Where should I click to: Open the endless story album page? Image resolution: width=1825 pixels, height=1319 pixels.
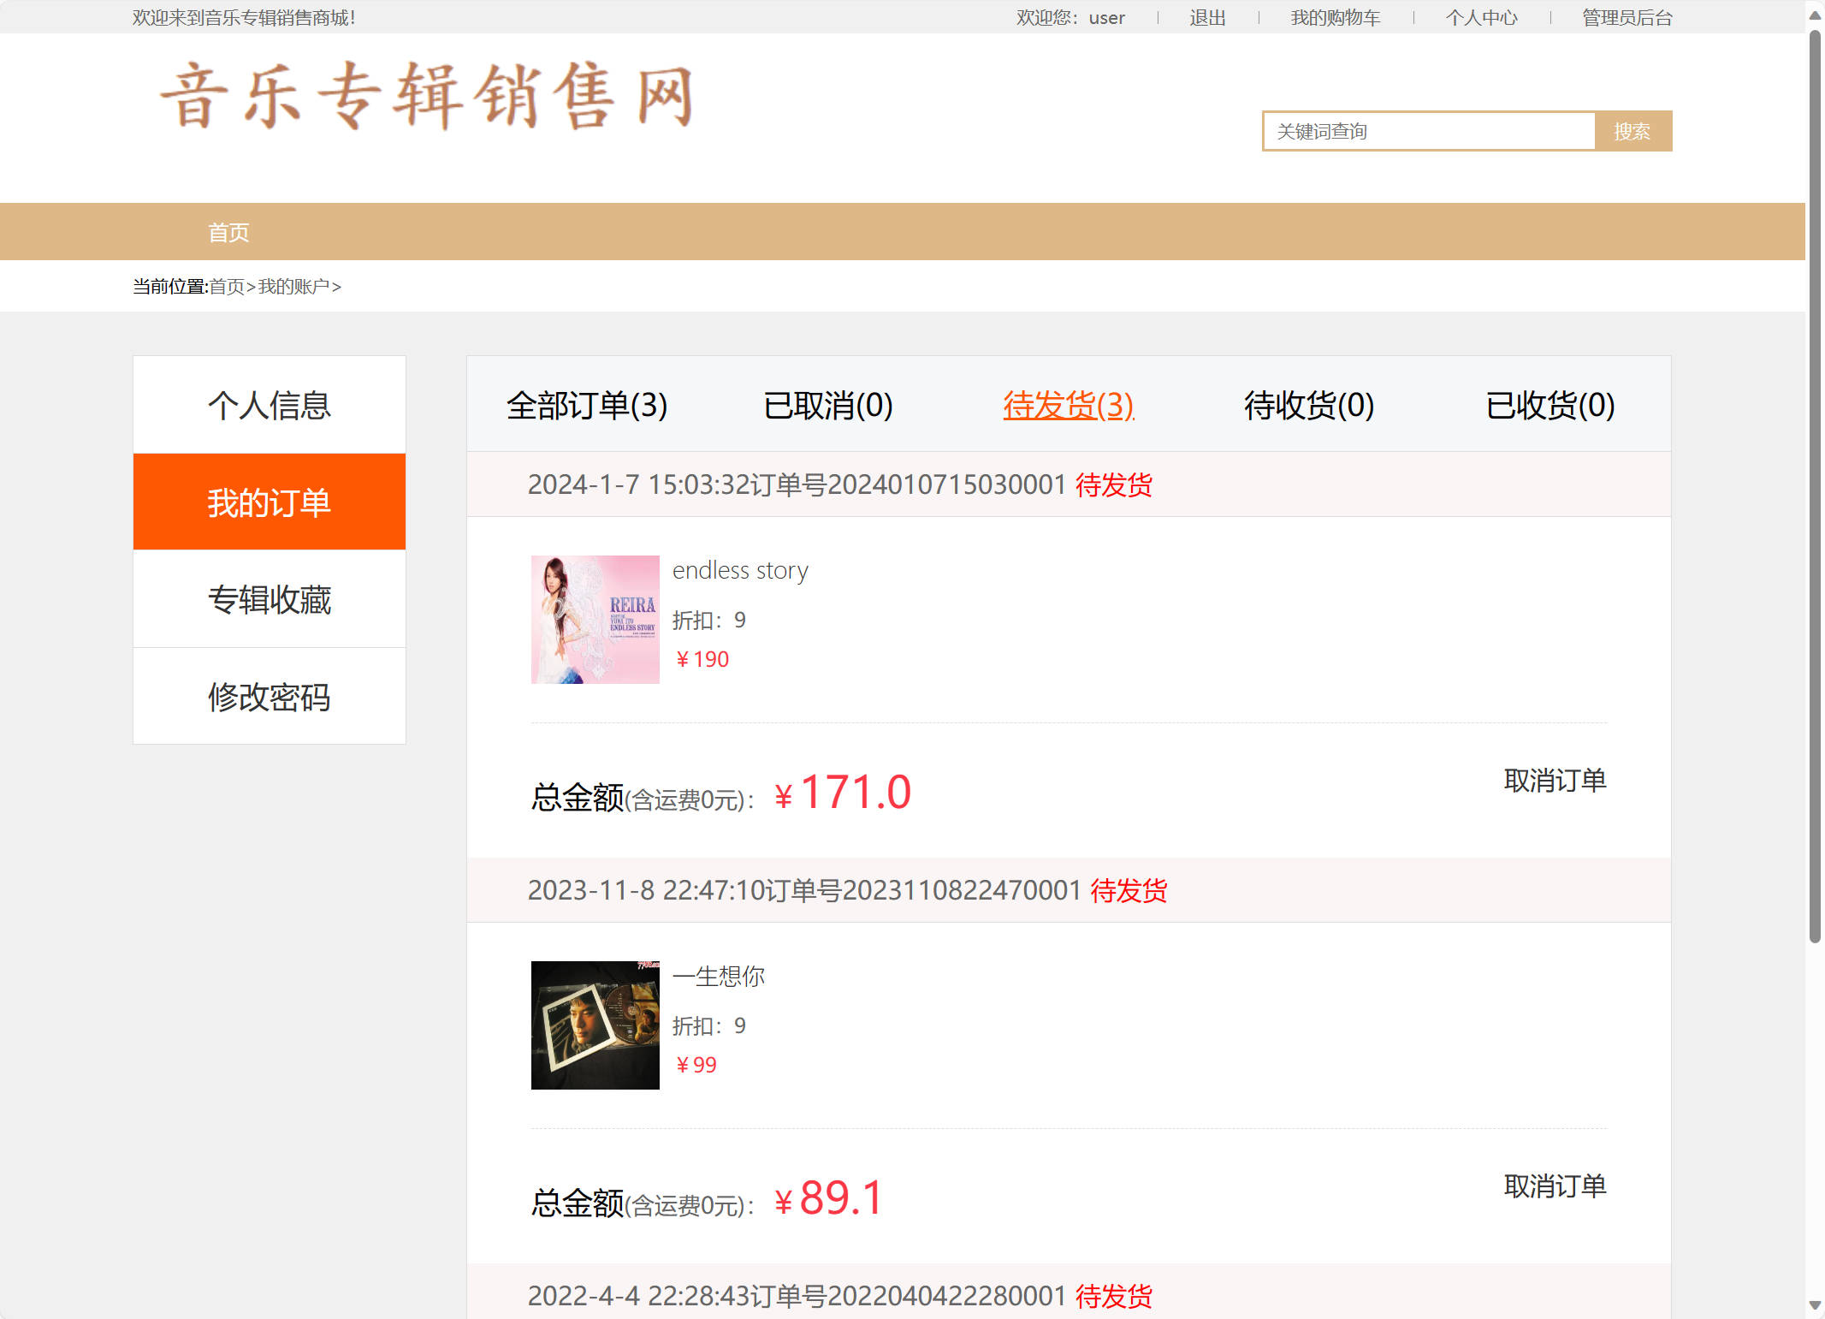click(739, 570)
